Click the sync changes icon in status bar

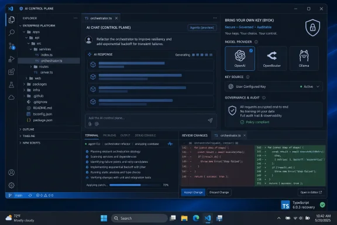(x=30, y=195)
